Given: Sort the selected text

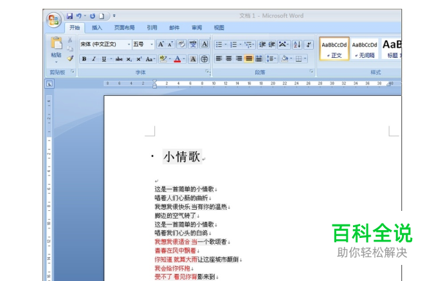Looking at the screenshot, I should (297, 44).
